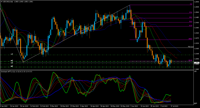This screenshot has width=200, height=108.
Task: Select the FE 61.8 horizontal line label
Action: [191, 47]
